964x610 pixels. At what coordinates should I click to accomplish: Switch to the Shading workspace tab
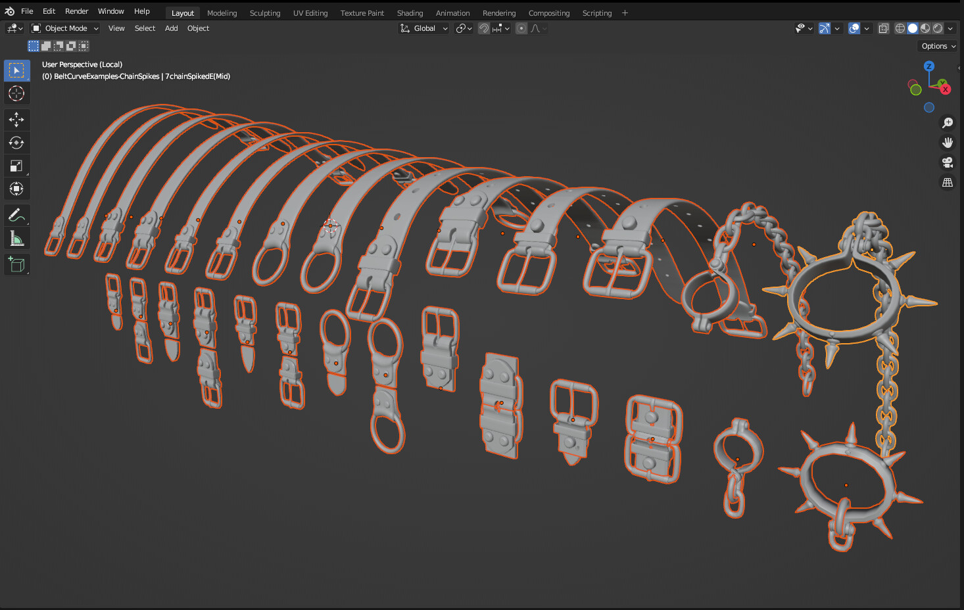click(x=410, y=13)
